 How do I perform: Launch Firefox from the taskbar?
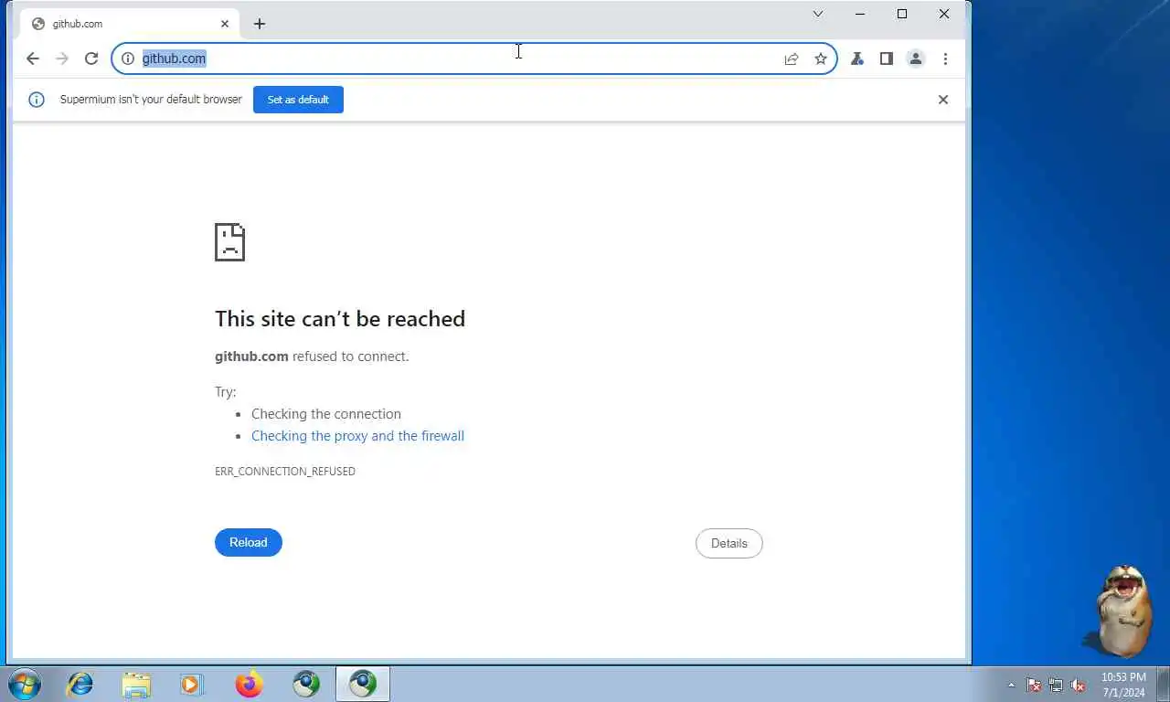pyautogui.click(x=249, y=684)
